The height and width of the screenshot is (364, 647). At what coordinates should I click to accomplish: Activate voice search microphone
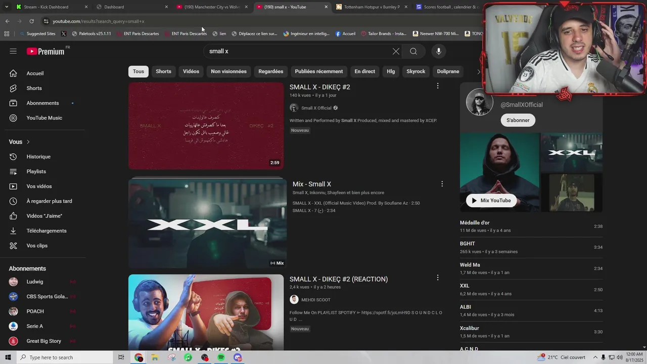[439, 51]
